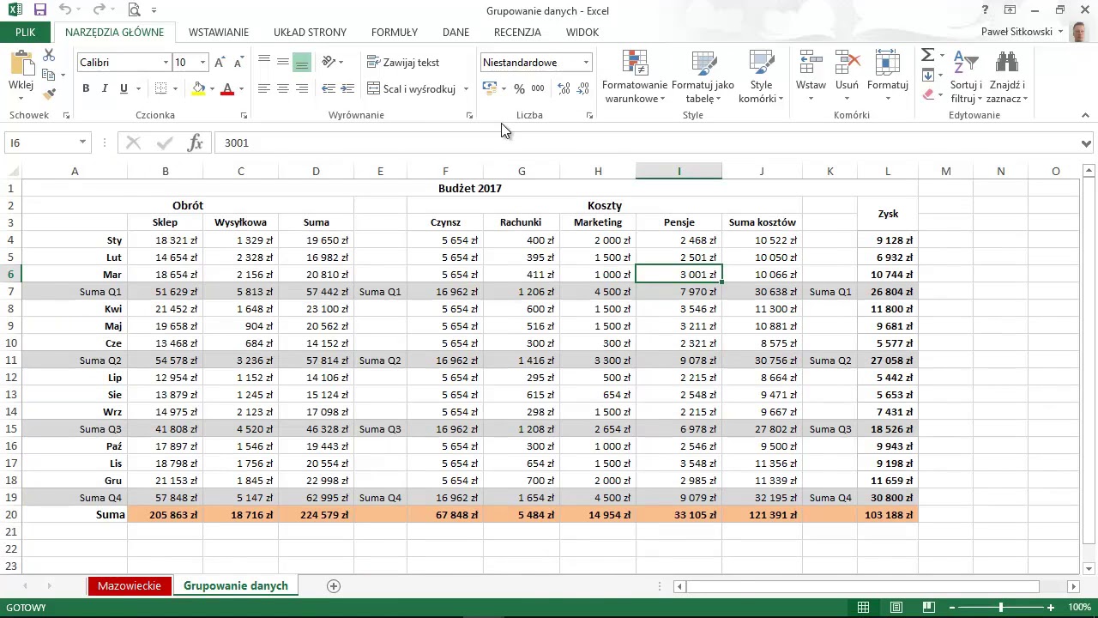Click the Style komórki button
Viewport: 1098px width, 618px height.
(761, 77)
